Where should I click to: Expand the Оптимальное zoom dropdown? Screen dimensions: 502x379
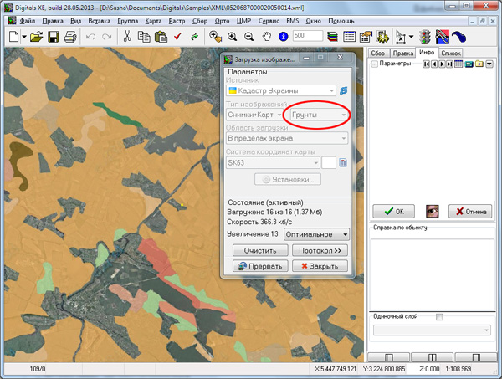coord(316,234)
